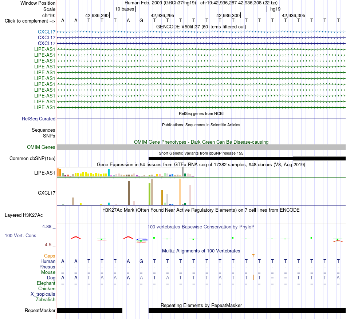Open Publications: Sequences in Scientific Articles title
The width and height of the screenshot is (346, 319).
[201, 125]
